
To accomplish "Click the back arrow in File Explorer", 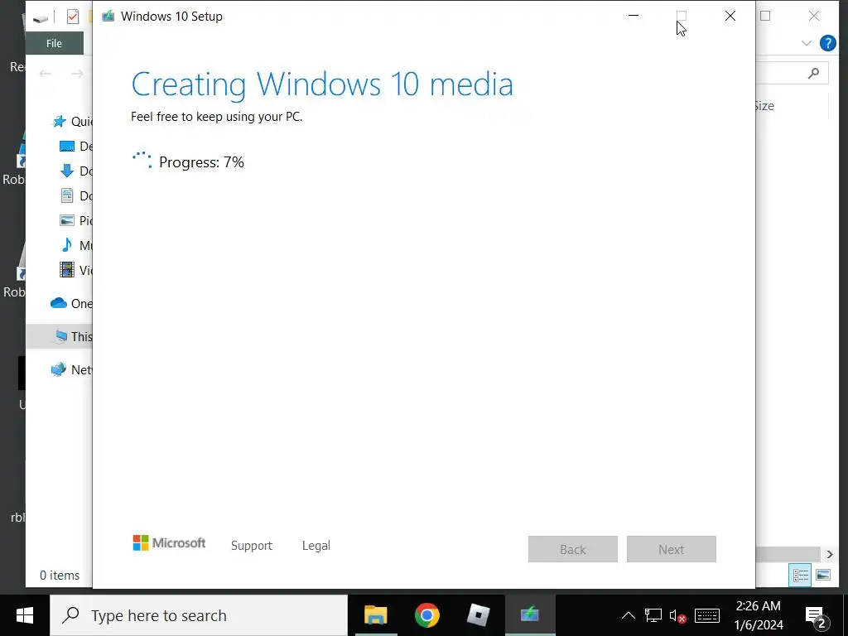I will pyautogui.click(x=46, y=73).
